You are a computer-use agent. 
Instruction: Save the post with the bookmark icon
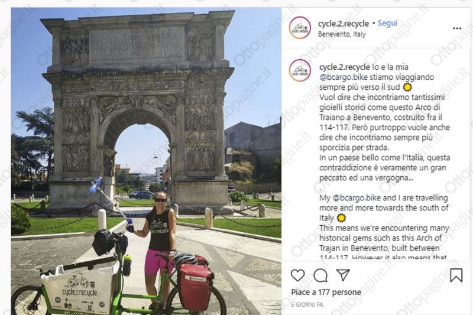[x=456, y=275]
